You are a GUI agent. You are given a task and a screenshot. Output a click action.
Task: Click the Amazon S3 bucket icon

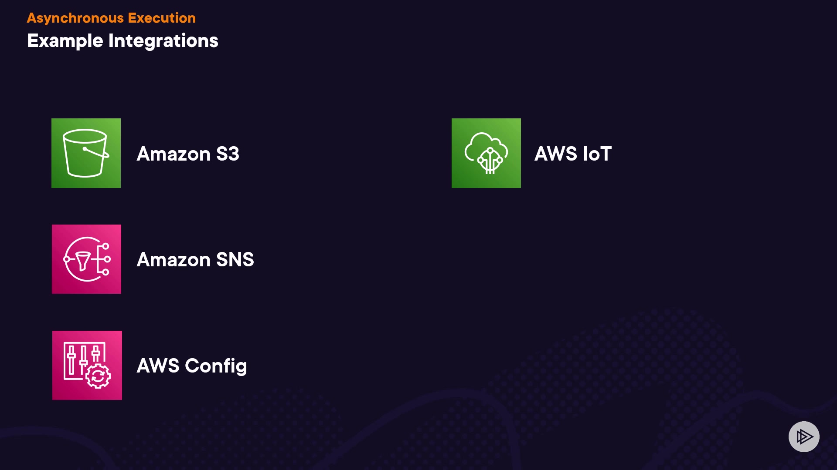click(86, 153)
